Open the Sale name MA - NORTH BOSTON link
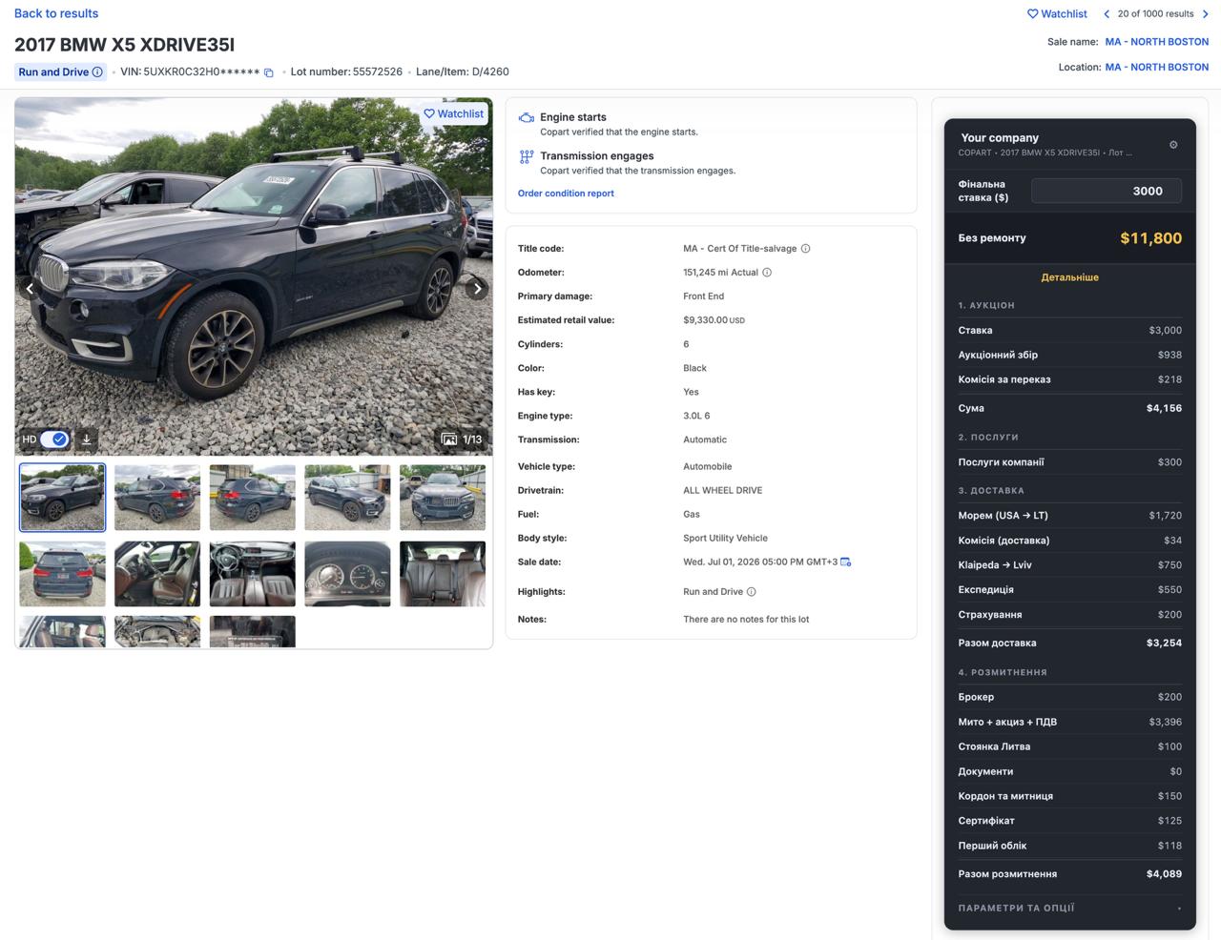This screenshot has width=1221, height=940. [1157, 42]
